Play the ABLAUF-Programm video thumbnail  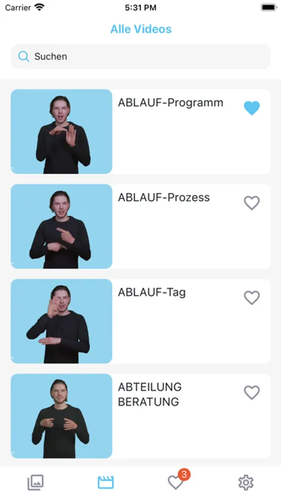pyautogui.click(x=62, y=131)
